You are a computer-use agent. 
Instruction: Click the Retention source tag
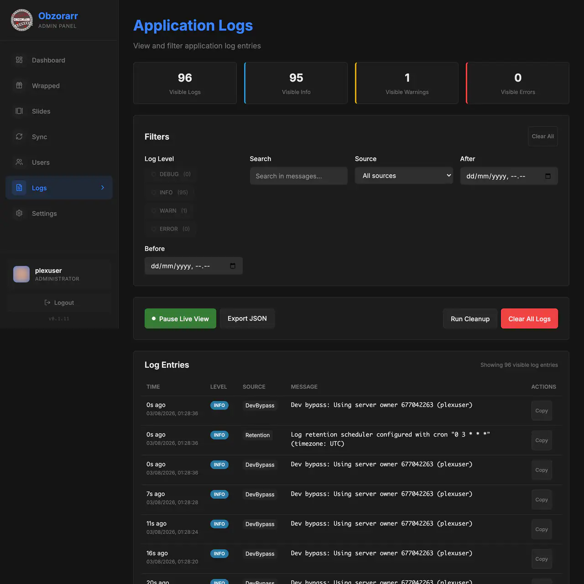click(x=257, y=435)
